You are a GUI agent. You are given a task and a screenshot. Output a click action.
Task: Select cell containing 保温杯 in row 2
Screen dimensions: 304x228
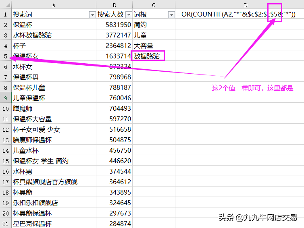pos(54,25)
